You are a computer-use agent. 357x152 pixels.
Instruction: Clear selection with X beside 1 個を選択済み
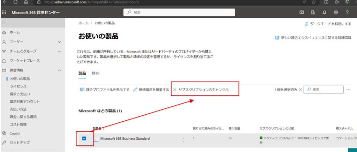pos(300,90)
